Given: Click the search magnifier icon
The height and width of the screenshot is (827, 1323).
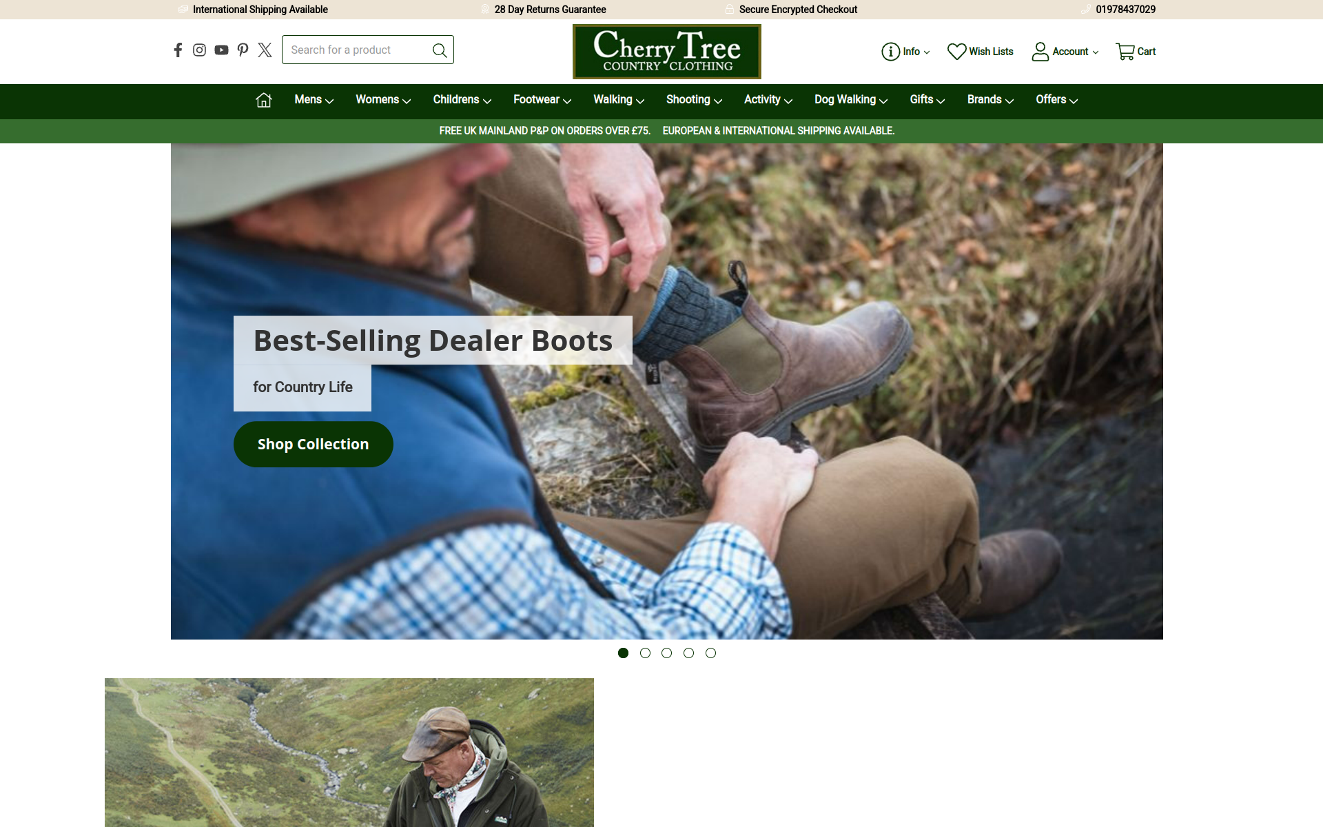Looking at the screenshot, I should (x=440, y=50).
